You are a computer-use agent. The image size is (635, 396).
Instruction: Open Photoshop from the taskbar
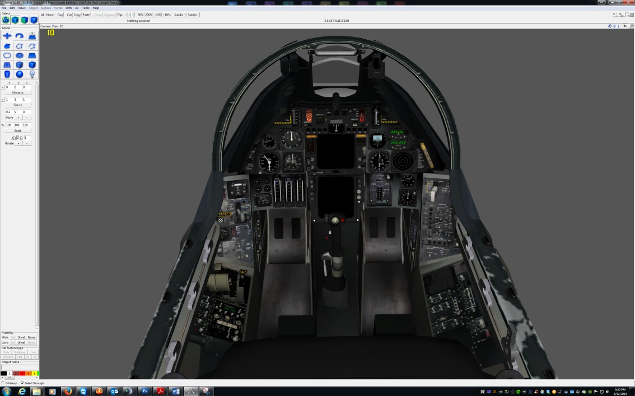point(143,391)
